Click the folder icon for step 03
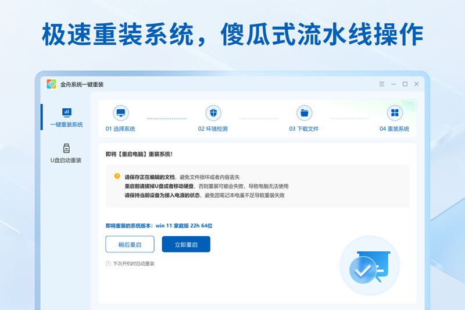This screenshot has height=310, width=465. tap(304, 113)
